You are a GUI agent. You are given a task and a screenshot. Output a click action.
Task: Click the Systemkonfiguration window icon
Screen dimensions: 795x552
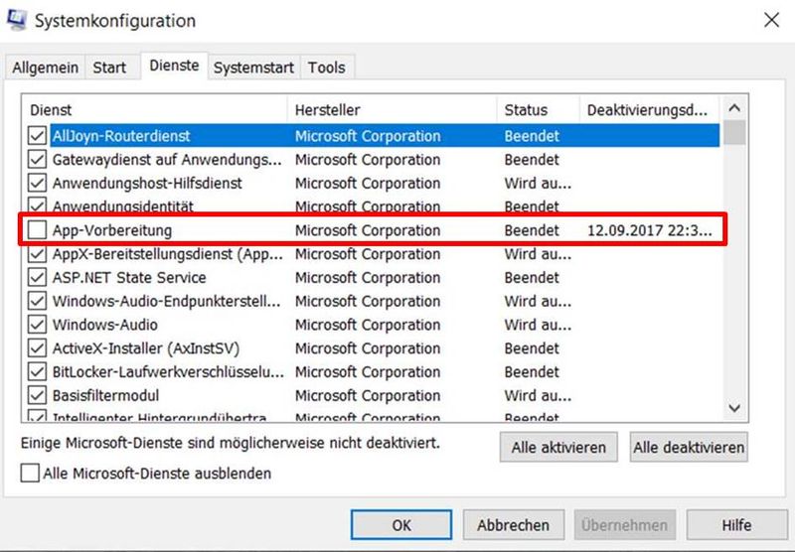pos(17,21)
